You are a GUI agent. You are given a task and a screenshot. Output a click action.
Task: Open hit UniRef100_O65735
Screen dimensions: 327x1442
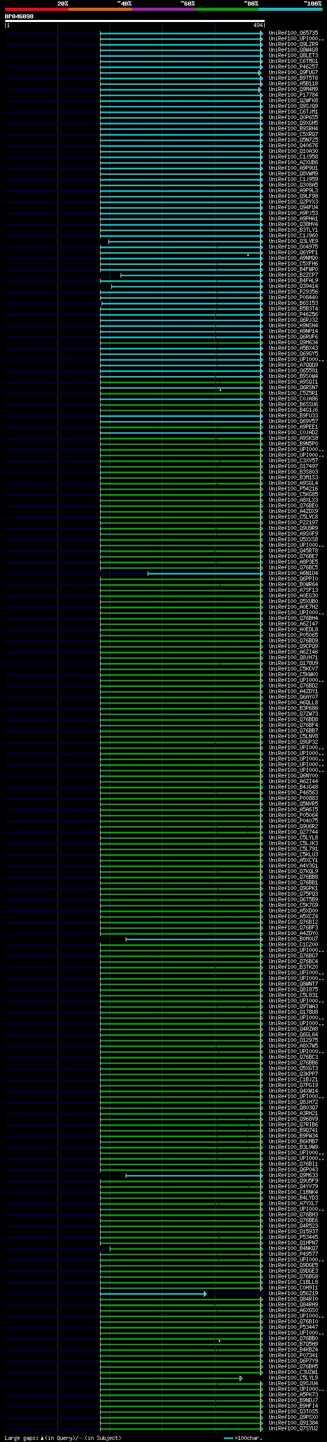tap(293, 33)
